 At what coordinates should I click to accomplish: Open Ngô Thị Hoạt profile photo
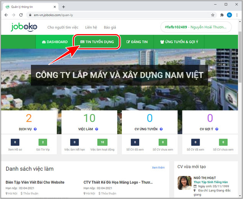point(184,183)
